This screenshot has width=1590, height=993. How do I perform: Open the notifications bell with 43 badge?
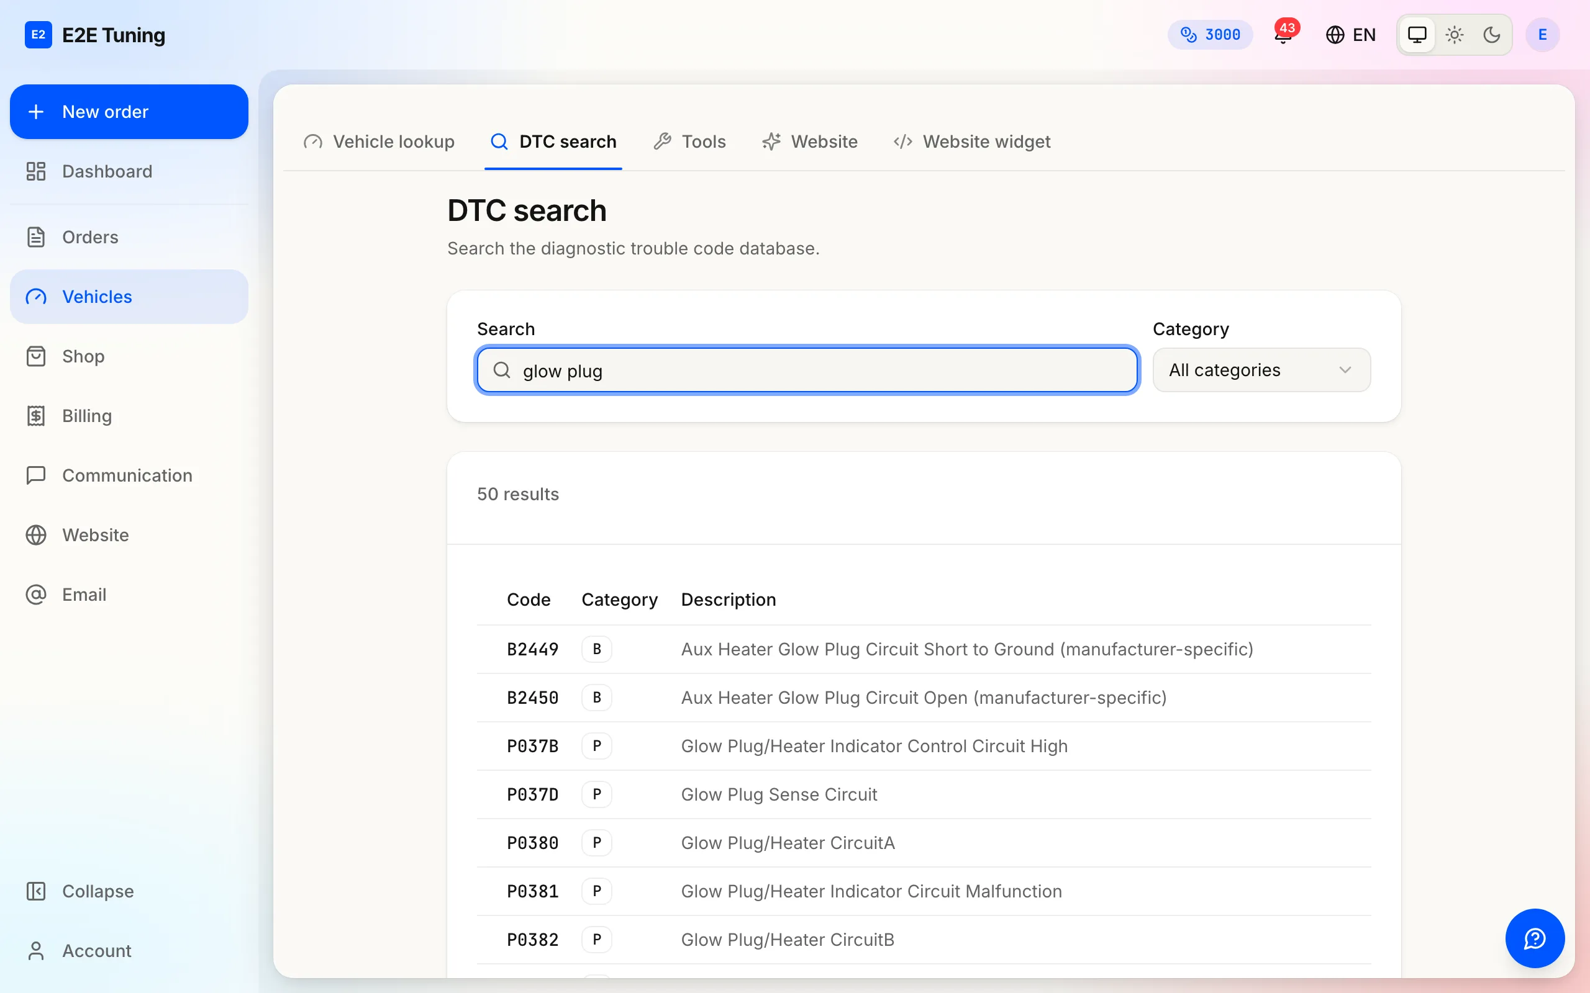[1284, 33]
